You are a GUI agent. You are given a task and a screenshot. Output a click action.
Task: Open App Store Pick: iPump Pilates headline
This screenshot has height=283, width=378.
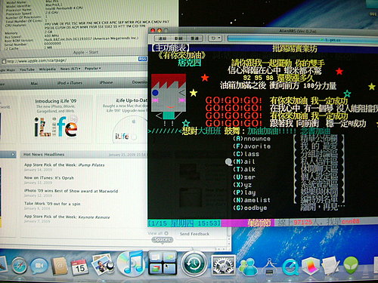[64, 165]
